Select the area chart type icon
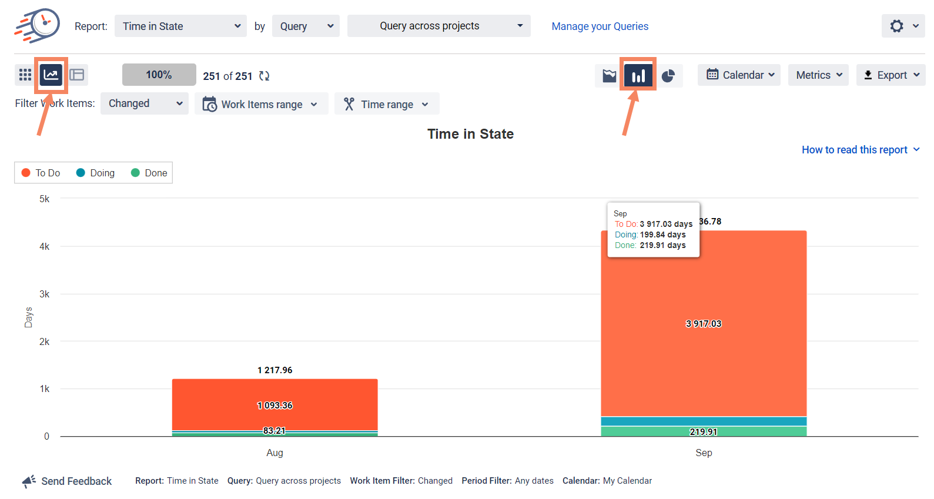934x499 pixels. pyautogui.click(x=610, y=76)
